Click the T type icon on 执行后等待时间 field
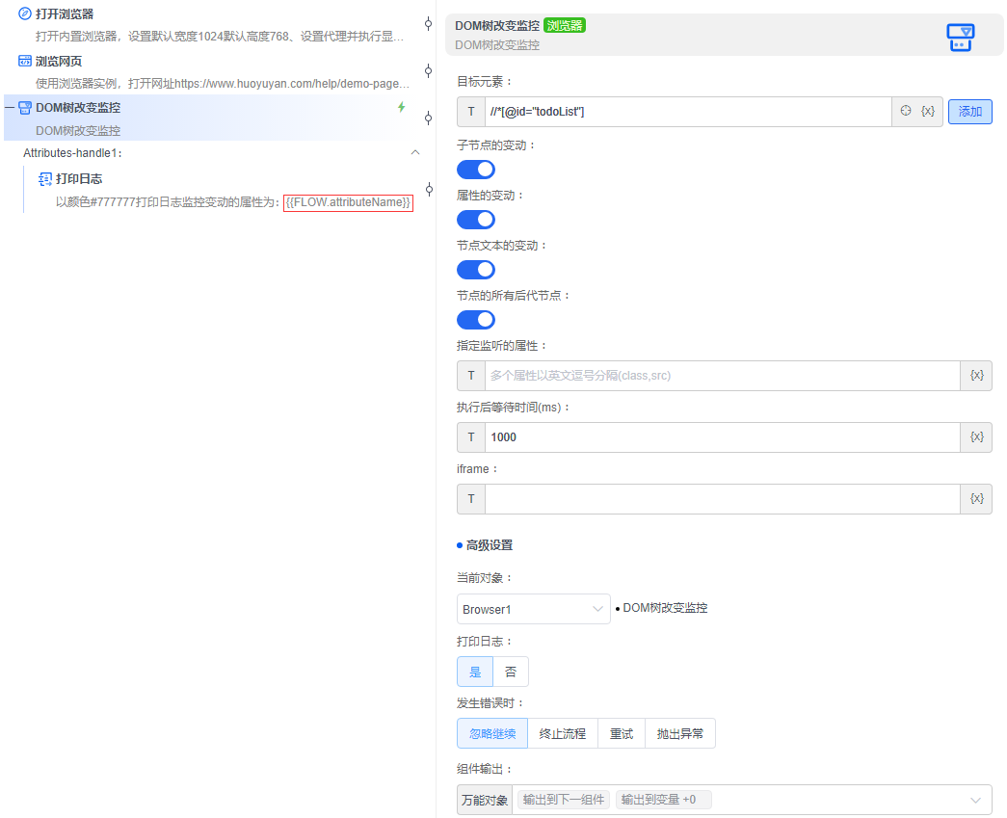Viewport: 1007px width, 818px height. 470,436
